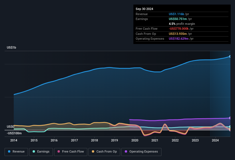Image resolution: width=235 pixels, height=160 pixels.
Task: Toggle the Earnings legend button
Action: (41, 152)
